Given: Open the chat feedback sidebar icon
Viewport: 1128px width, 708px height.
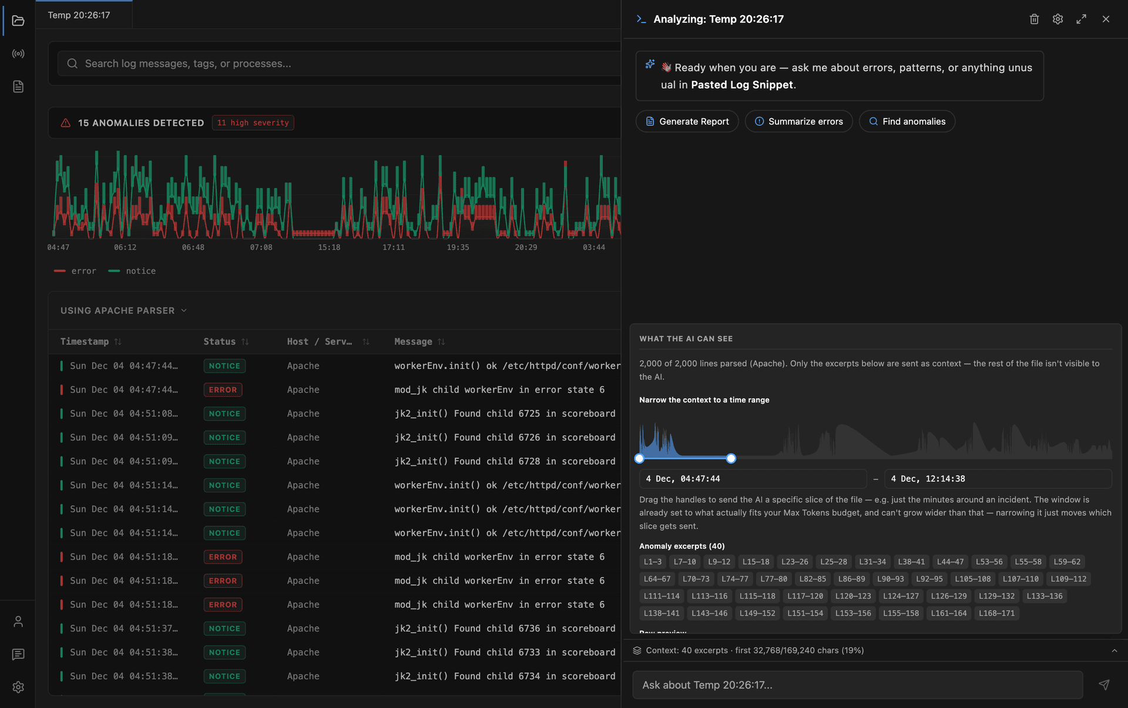Looking at the screenshot, I should coord(18,655).
